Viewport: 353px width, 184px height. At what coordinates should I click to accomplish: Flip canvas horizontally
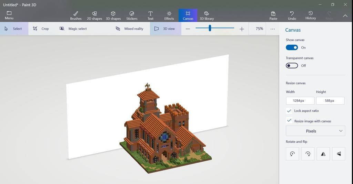coord(323,154)
